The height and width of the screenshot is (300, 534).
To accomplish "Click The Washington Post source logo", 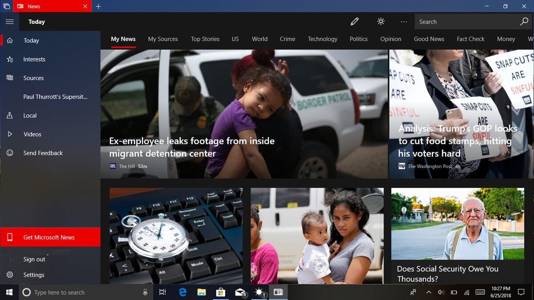I will 402,166.
